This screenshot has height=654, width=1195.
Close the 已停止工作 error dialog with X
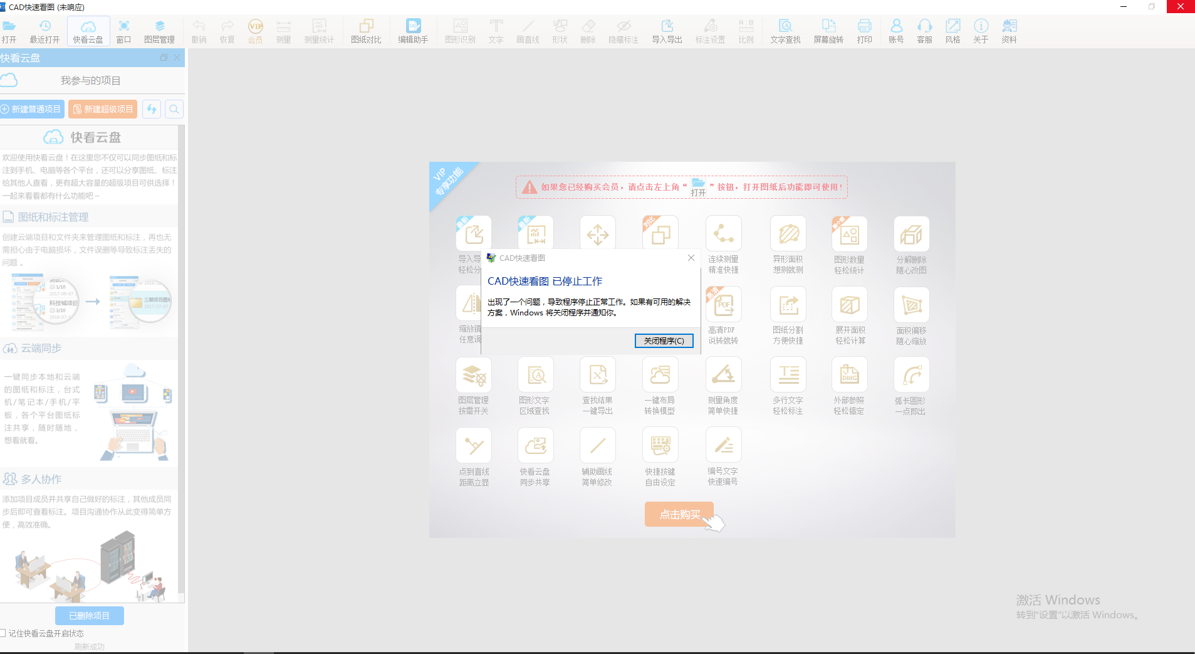point(691,258)
